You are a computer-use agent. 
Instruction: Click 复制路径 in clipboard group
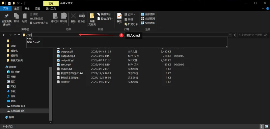tap(36, 18)
